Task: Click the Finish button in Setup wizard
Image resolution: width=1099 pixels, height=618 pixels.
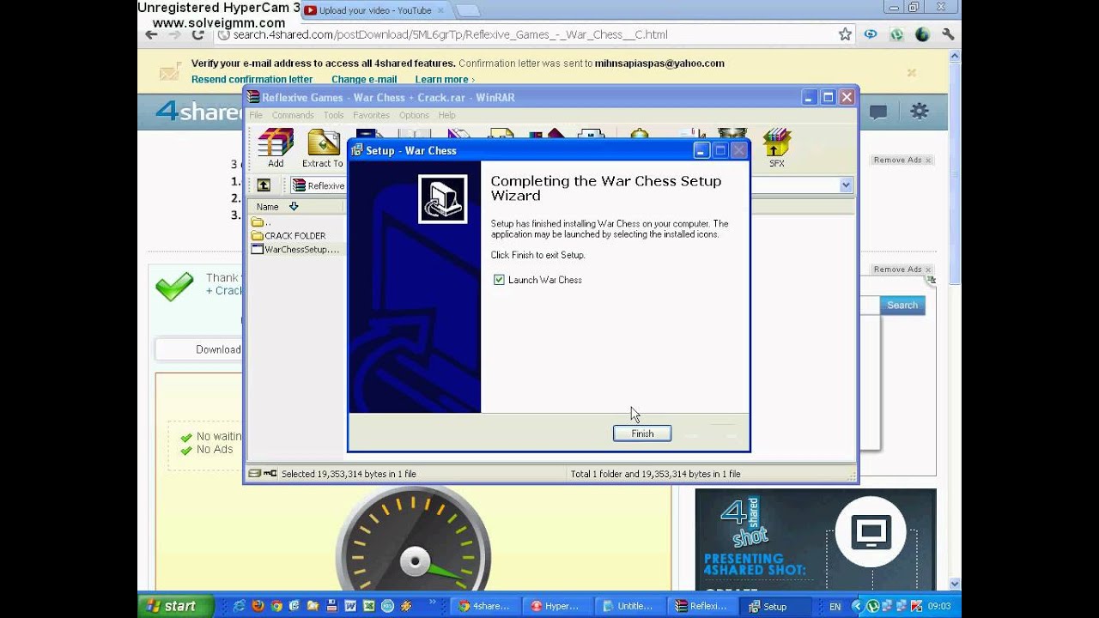Action: point(642,433)
